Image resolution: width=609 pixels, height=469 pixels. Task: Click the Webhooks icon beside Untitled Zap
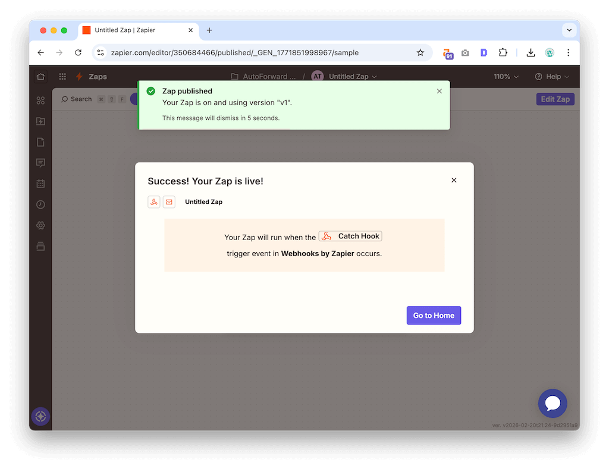click(x=153, y=202)
